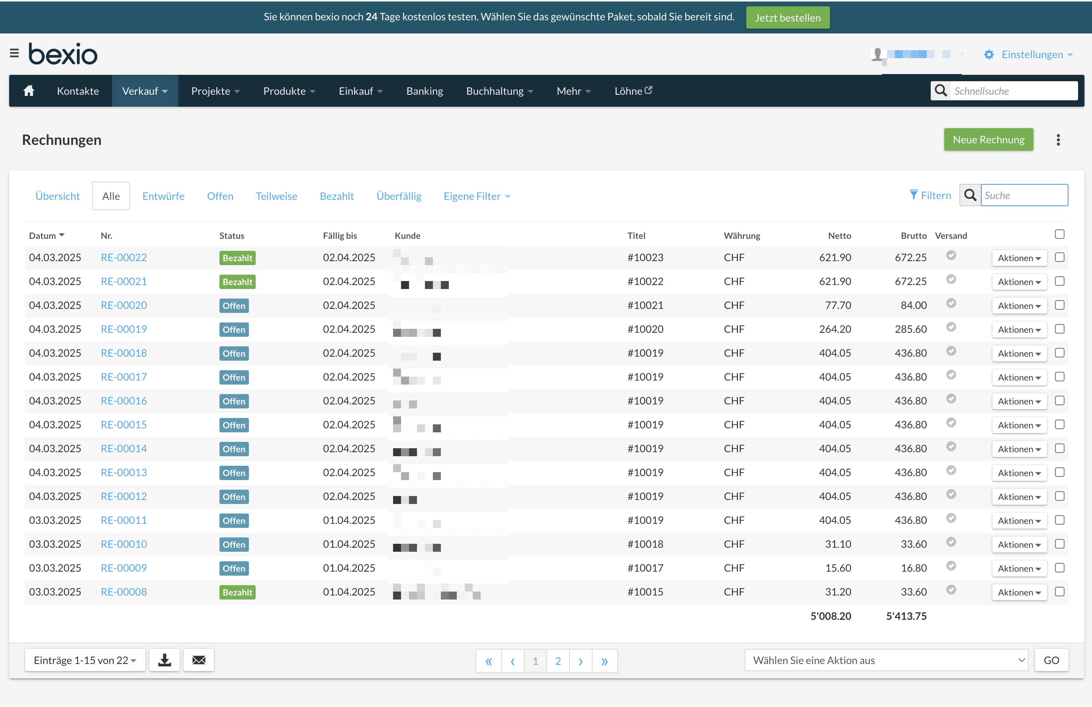Expand Aktionen dropdown for RE-00019

point(1019,330)
